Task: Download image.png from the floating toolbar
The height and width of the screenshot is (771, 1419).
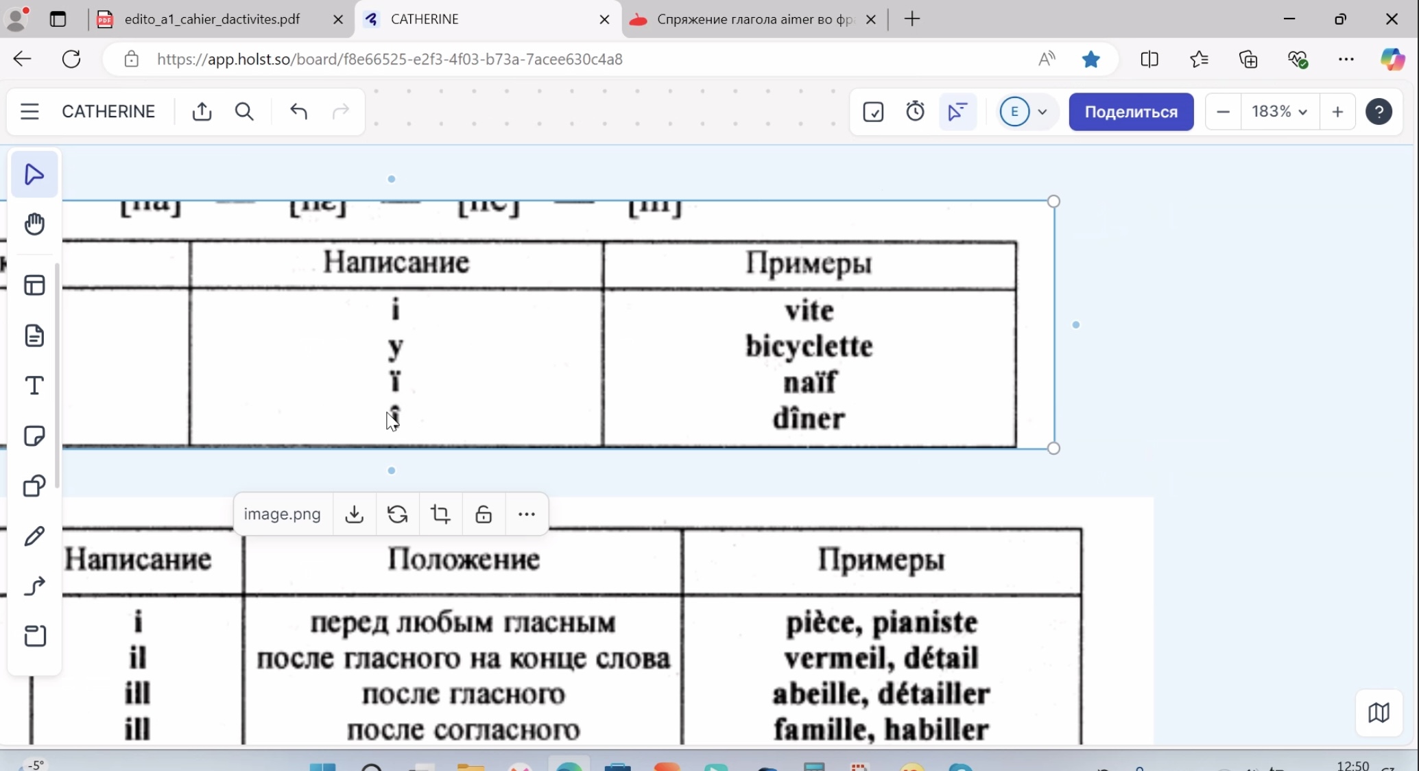Action: (355, 514)
